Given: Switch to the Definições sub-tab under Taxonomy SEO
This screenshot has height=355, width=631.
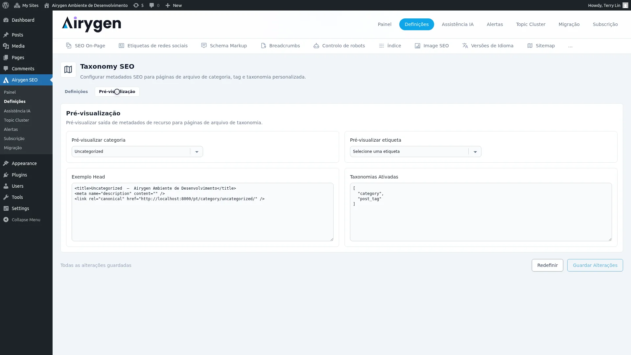Looking at the screenshot, I should click(76, 92).
